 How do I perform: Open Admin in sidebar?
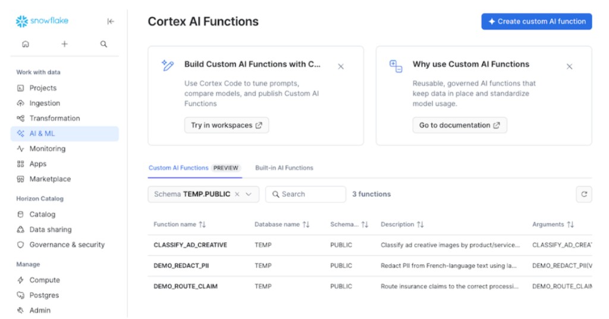64,311
